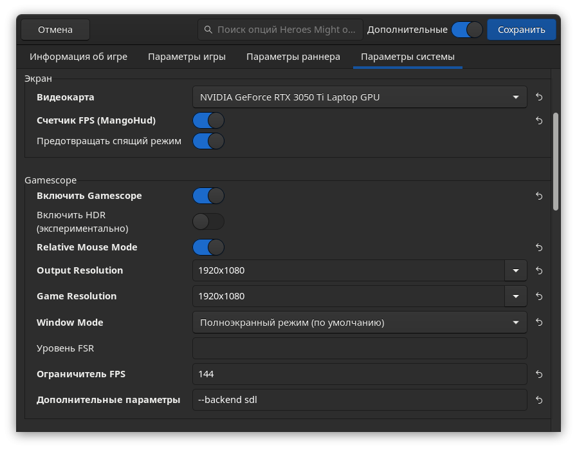Toggle Предотвращать спящий режим switch

tap(208, 141)
